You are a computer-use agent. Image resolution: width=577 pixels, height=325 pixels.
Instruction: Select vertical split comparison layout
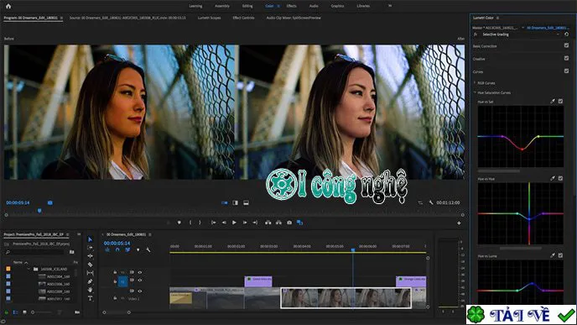coord(235,203)
